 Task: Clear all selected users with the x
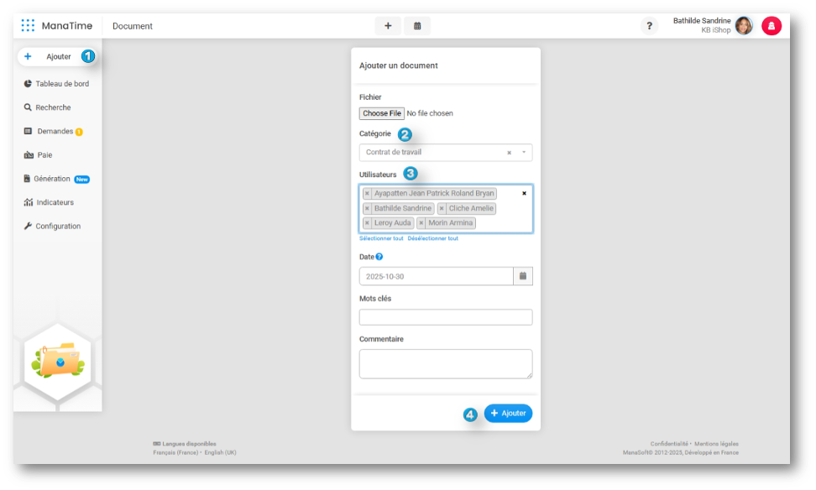[x=525, y=193]
